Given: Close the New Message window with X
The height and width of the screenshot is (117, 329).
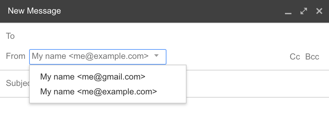Looking at the screenshot, I should click(x=319, y=11).
